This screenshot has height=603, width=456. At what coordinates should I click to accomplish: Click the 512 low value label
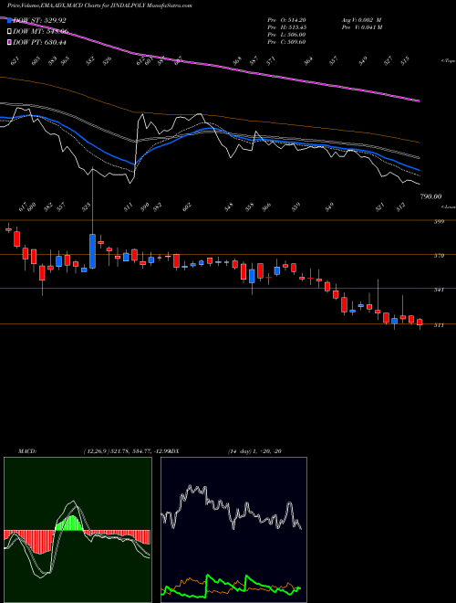(400, 206)
